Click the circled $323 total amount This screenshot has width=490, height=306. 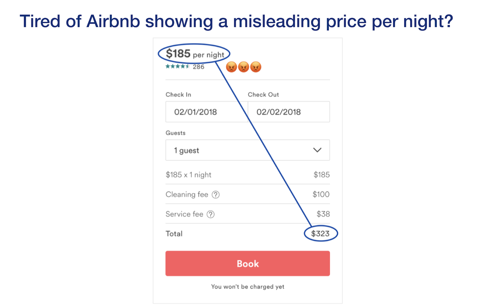point(321,233)
